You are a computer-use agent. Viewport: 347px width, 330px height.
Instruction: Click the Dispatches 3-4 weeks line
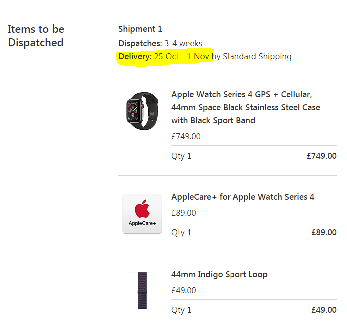(x=160, y=43)
